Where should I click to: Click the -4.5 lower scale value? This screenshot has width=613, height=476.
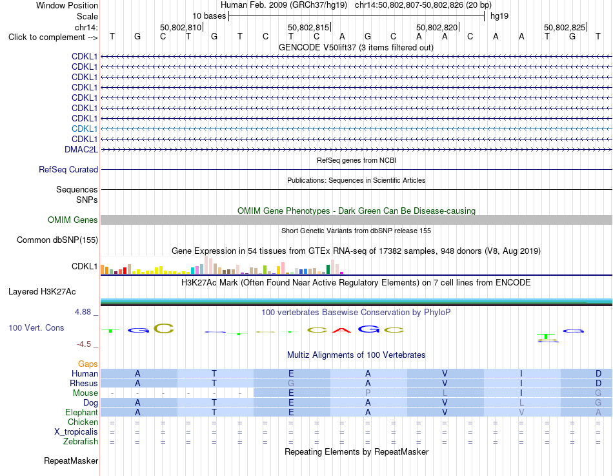(x=84, y=344)
